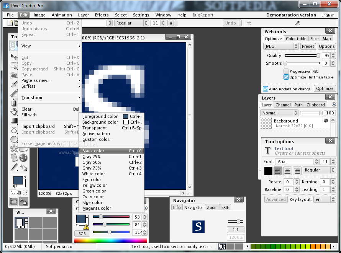This screenshot has height=253, width=341.
Task: Click the crosshair plus icon in toolbar
Action: click(249, 23)
